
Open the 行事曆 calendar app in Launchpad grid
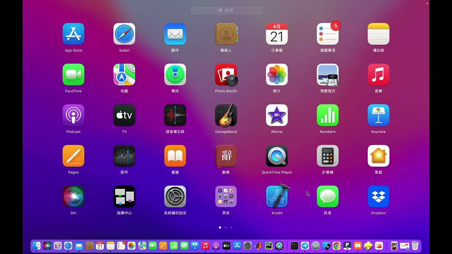277,34
